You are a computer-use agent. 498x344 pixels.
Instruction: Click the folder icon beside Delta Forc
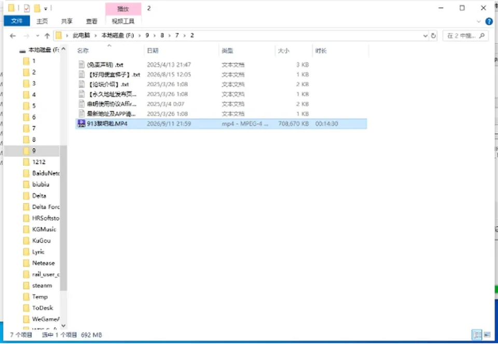(x=26, y=207)
